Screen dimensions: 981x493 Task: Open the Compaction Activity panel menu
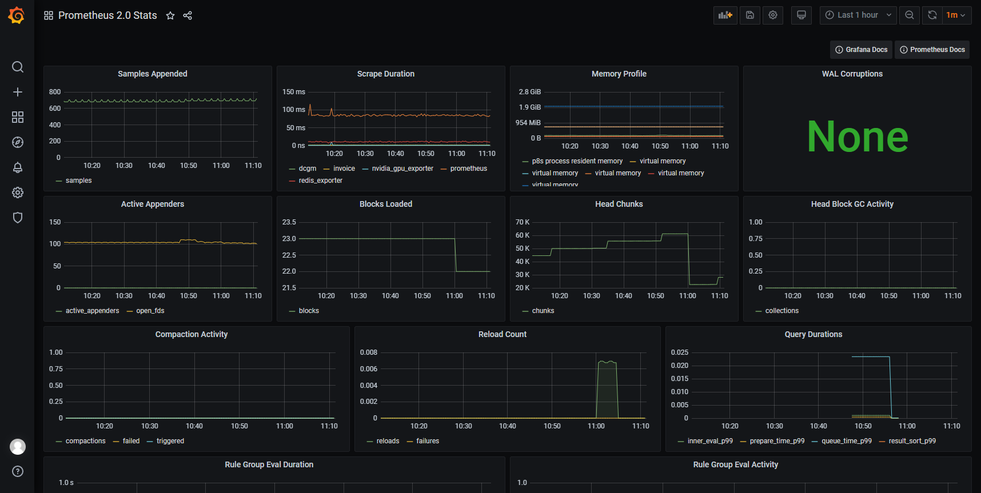(x=192, y=334)
